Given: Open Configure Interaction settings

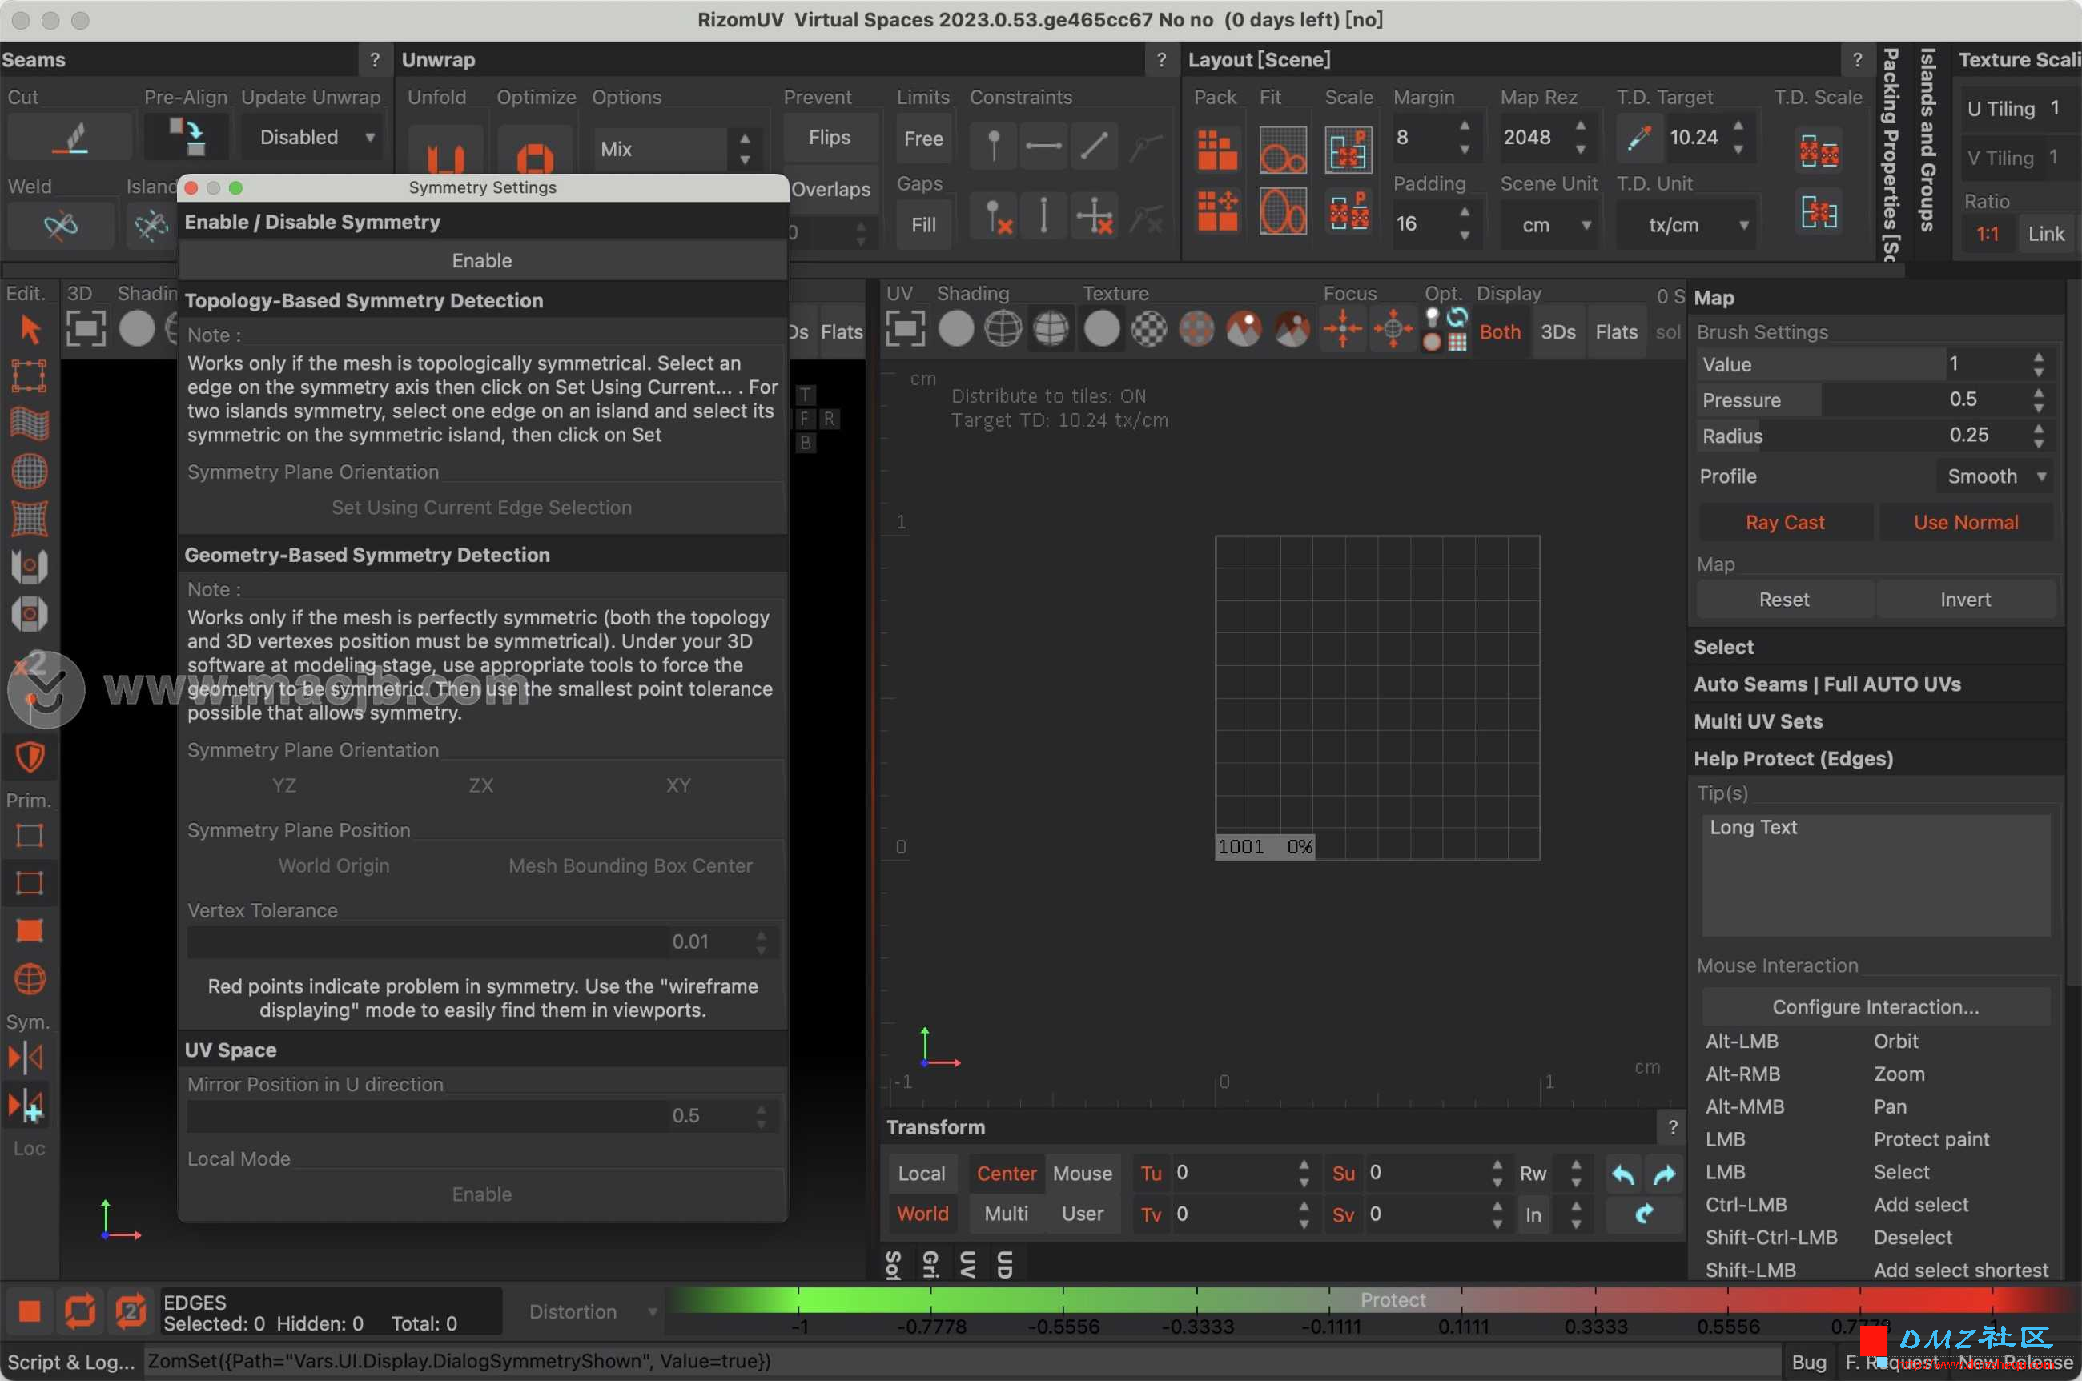Looking at the screenshot, I should (x=1876, y=1006).
